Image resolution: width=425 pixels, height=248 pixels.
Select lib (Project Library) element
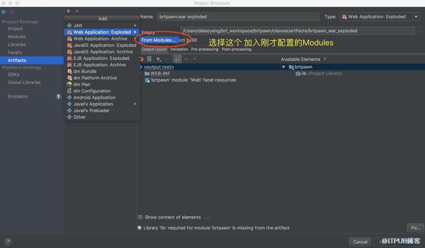(319, 73)
